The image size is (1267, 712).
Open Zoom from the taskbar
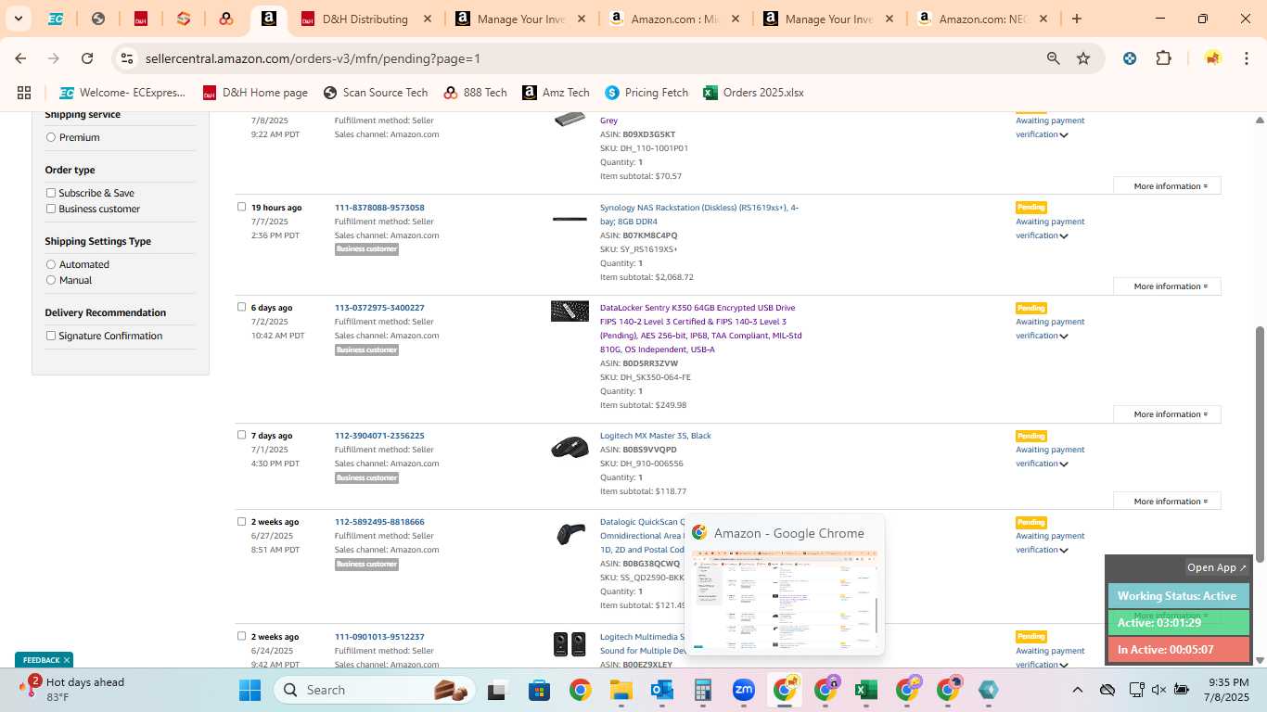click(743, 690)
